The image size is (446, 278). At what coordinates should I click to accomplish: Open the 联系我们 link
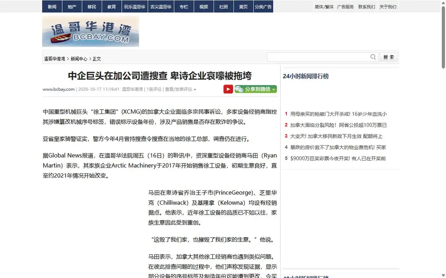[367, 7]
